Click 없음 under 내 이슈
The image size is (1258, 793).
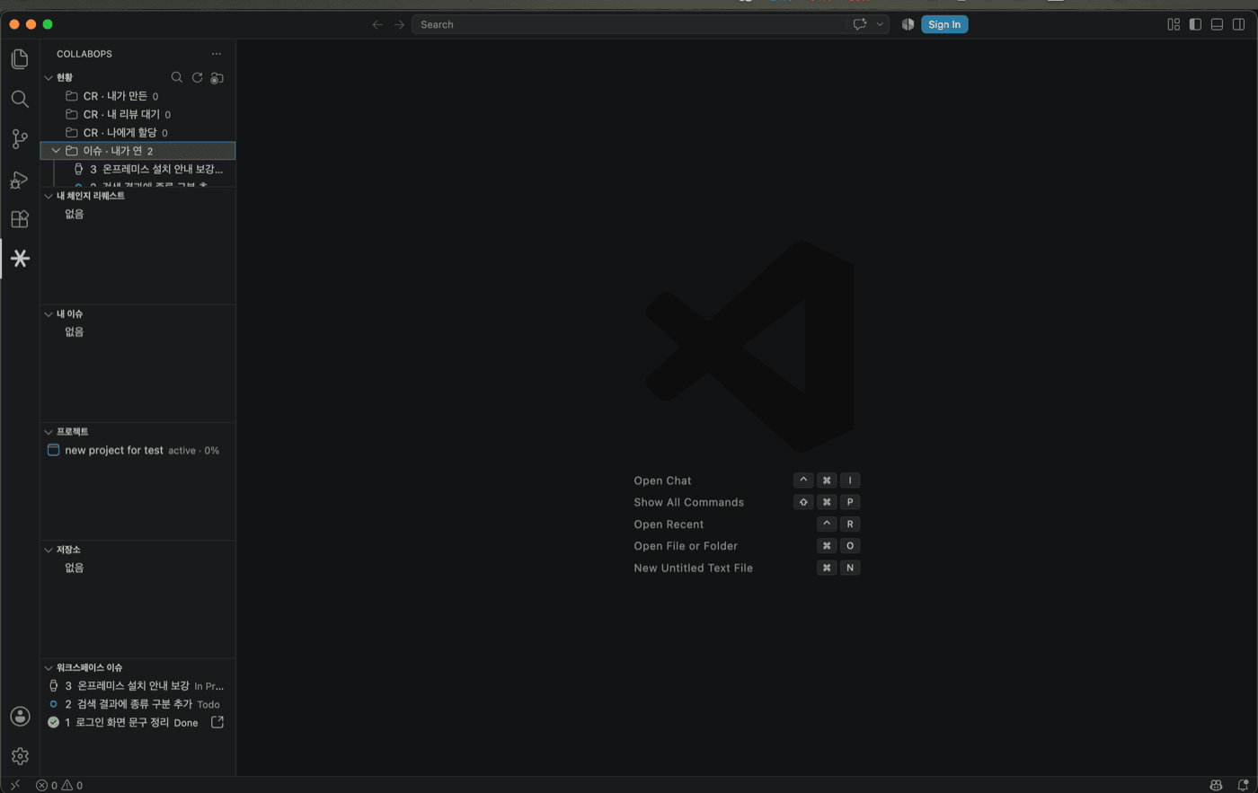click(75, 331)
